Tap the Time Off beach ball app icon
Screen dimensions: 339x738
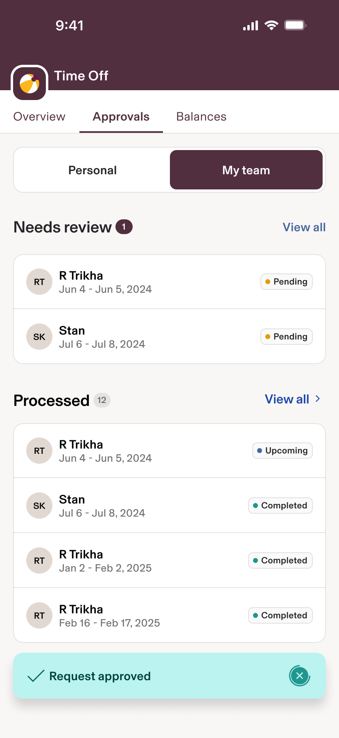pos(29,83)
